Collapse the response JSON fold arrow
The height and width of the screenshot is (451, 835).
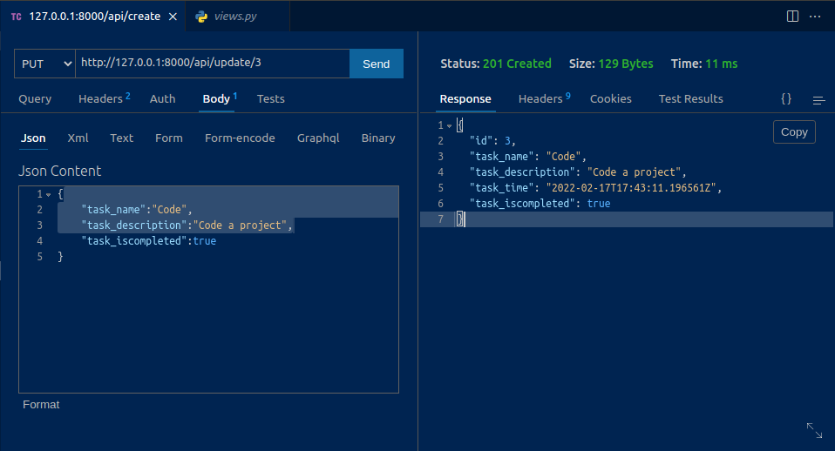(450, 125)
